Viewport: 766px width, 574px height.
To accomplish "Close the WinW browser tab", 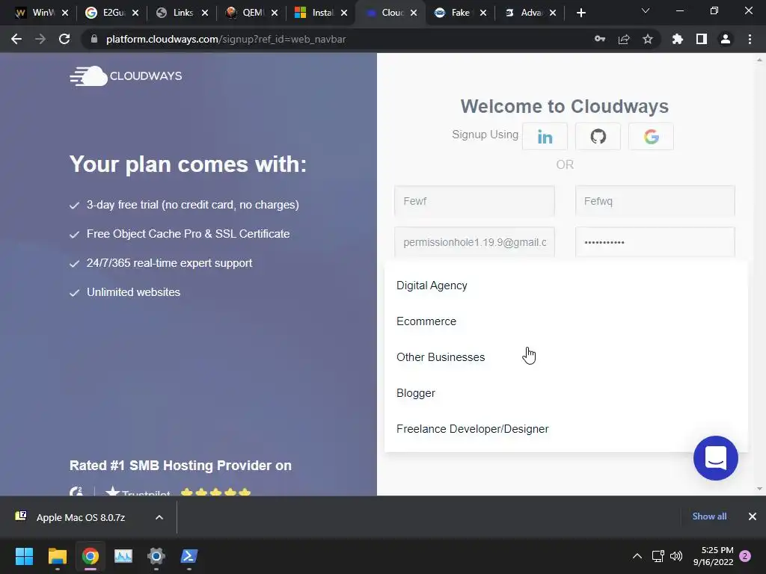I will [65, 13].
